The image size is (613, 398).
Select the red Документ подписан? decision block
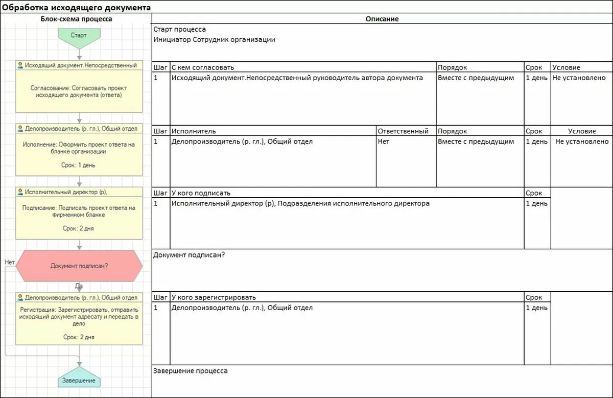(79, 266)
